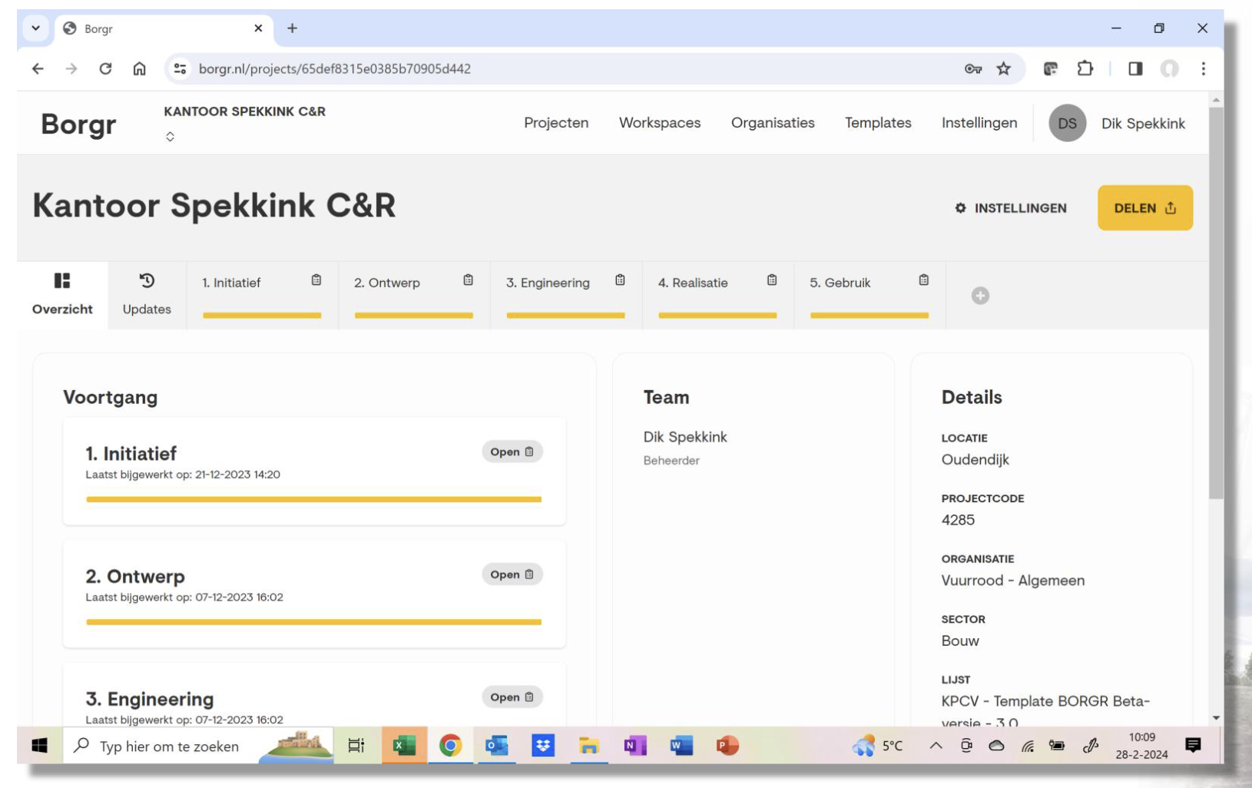Click the Borgr logo link

pos(78,124)
